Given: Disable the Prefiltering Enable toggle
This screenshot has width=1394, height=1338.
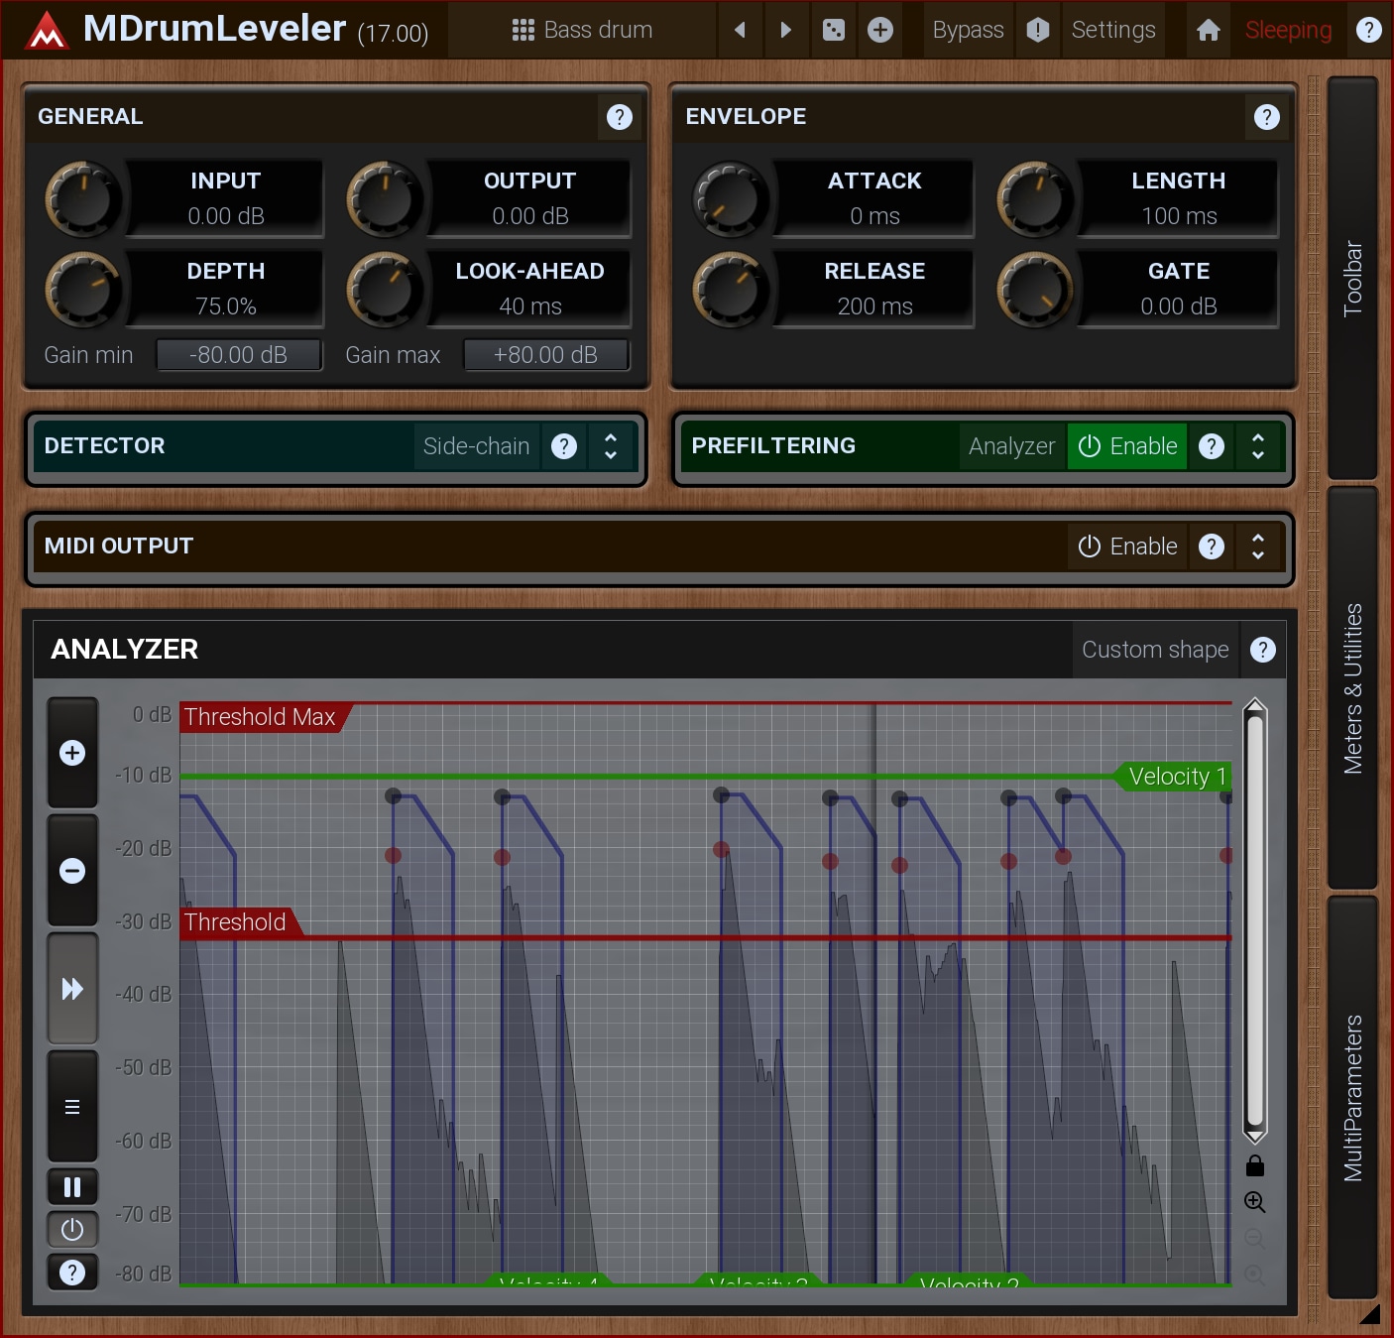Looking at the screenshot, I should [1127, 446].
